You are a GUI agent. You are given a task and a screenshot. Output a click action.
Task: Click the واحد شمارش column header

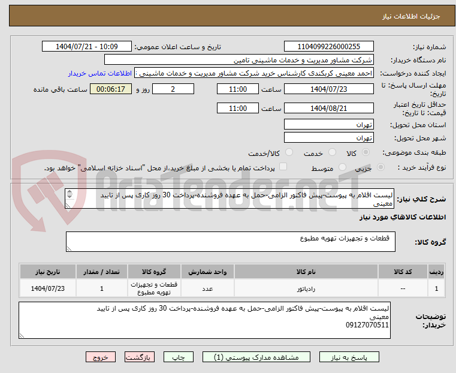click(x=207, y=272)
